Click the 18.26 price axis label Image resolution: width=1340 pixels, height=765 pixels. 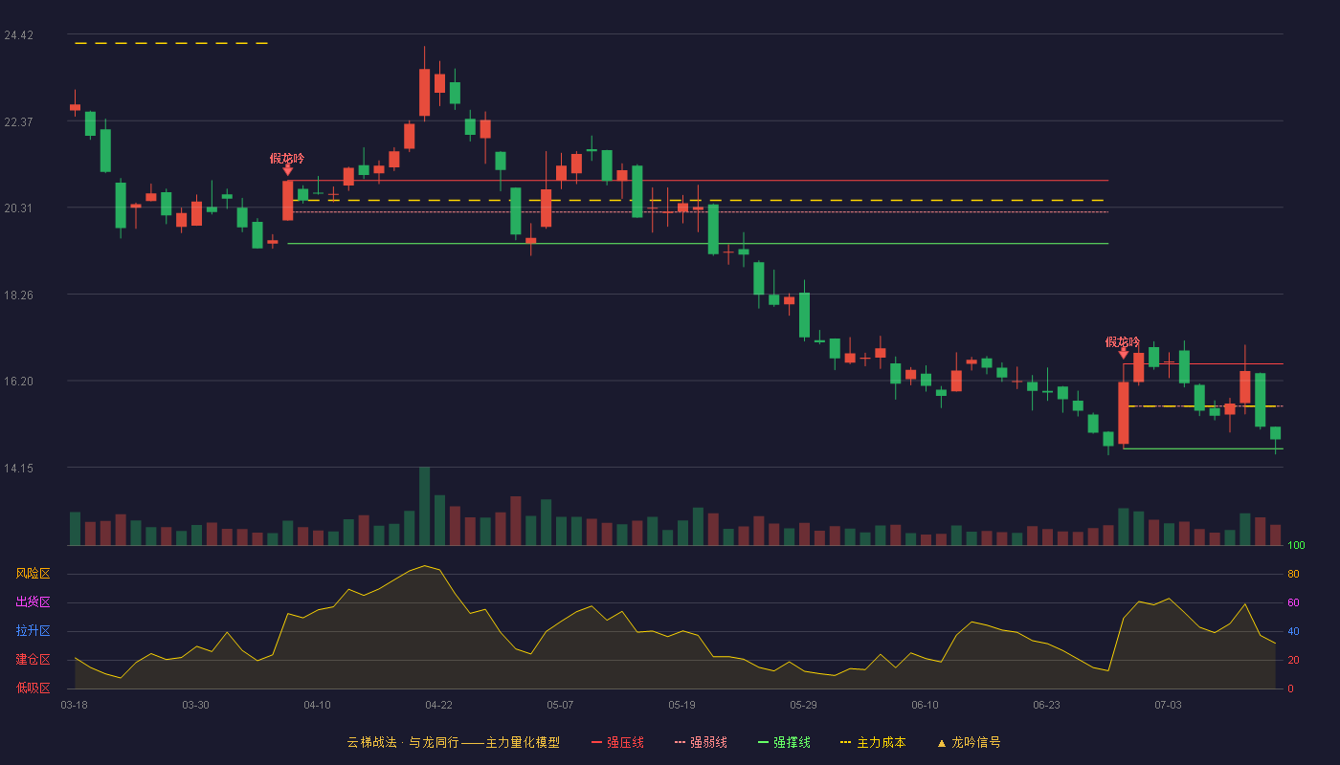pos(18,295)
